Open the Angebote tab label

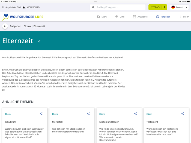[x=142, y=17]
